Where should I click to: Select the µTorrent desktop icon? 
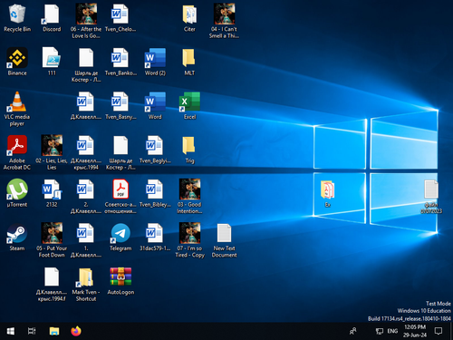[x=17, y=189]
